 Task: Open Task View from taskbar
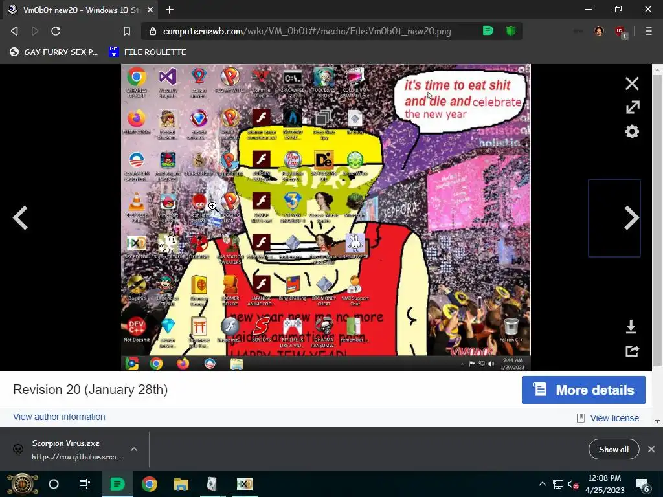(85, 484)
